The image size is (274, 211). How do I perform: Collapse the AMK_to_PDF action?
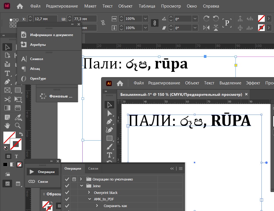(89, 199)
